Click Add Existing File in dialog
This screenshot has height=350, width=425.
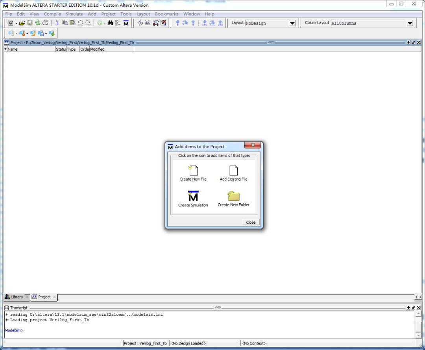(233, 173)
